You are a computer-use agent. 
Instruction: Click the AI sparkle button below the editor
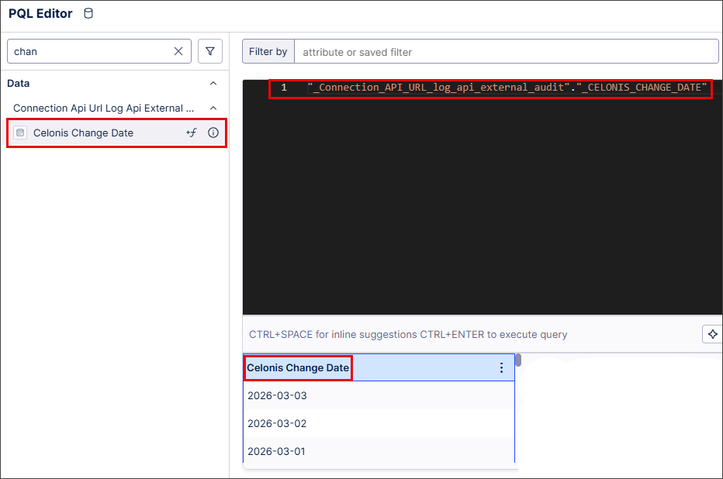712,334
